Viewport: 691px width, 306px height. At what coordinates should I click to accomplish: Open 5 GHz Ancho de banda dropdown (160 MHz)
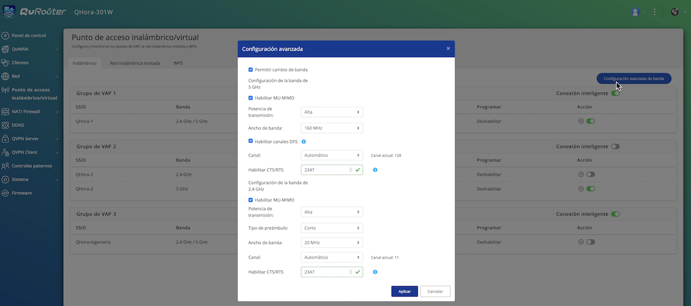(x=331, y=128)
